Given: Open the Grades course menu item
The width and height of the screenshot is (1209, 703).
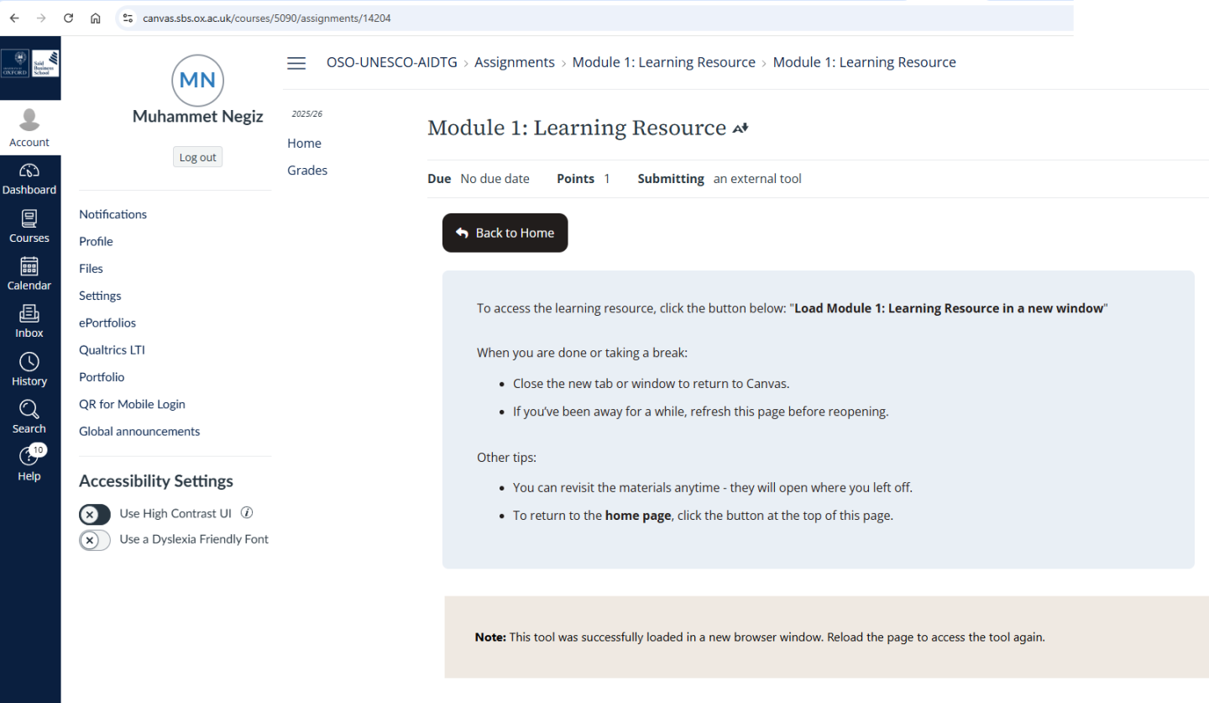Looking at the screenshot, I should tap(307, 171).
